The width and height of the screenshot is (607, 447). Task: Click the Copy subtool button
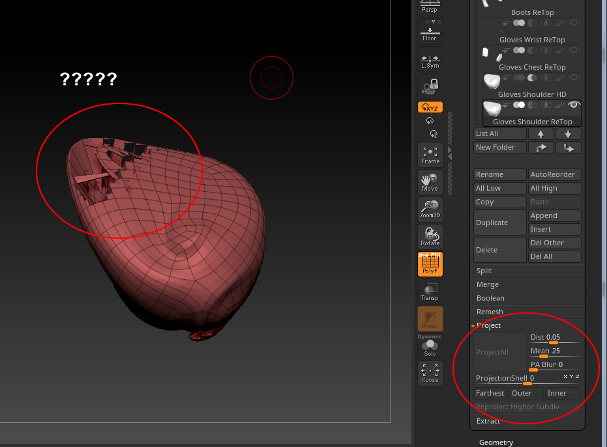500,202
